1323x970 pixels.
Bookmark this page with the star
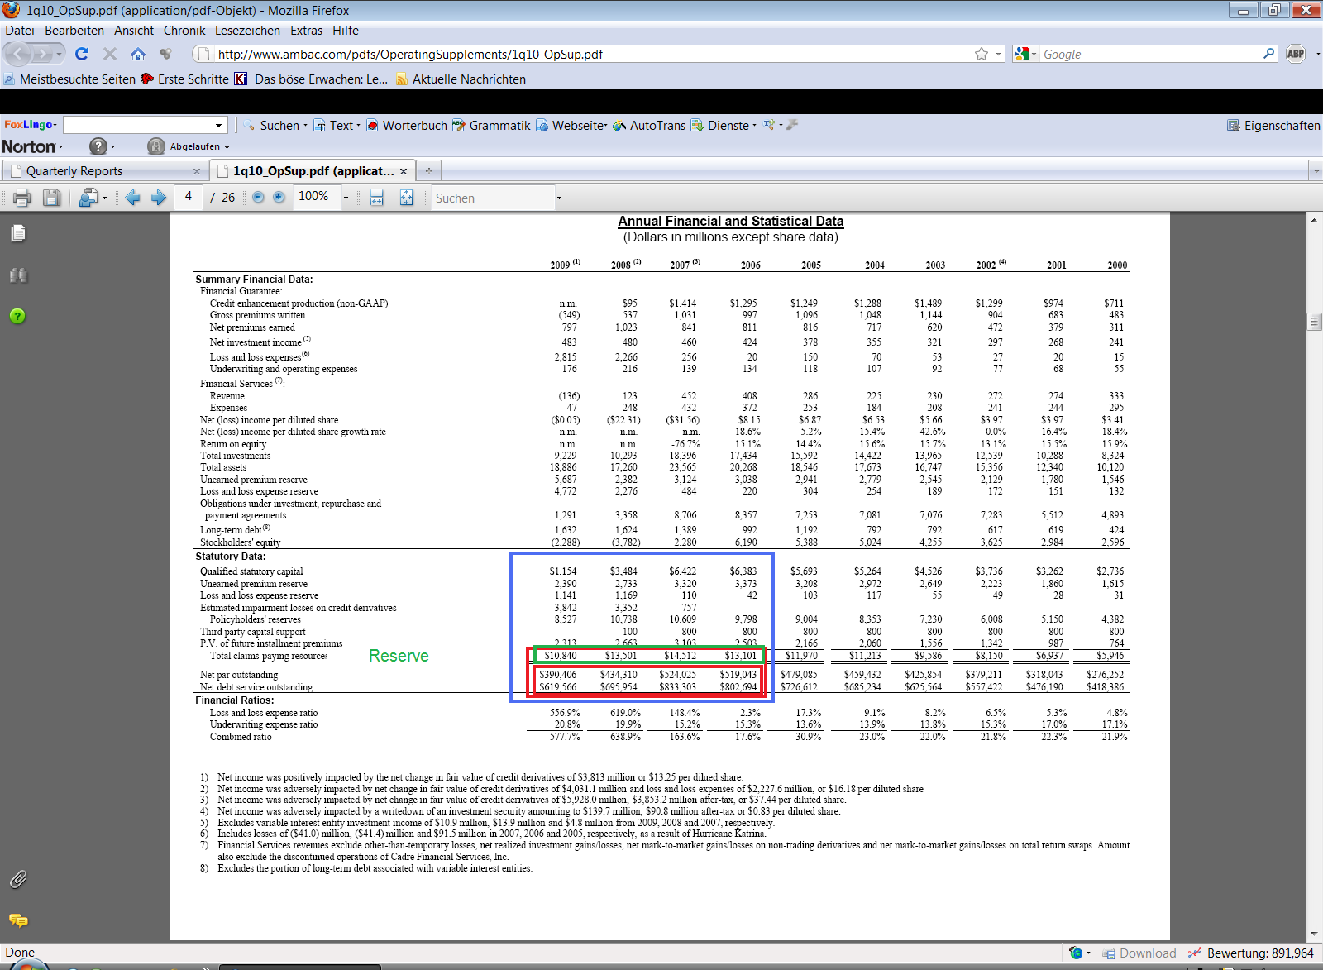tap(982, 54)
